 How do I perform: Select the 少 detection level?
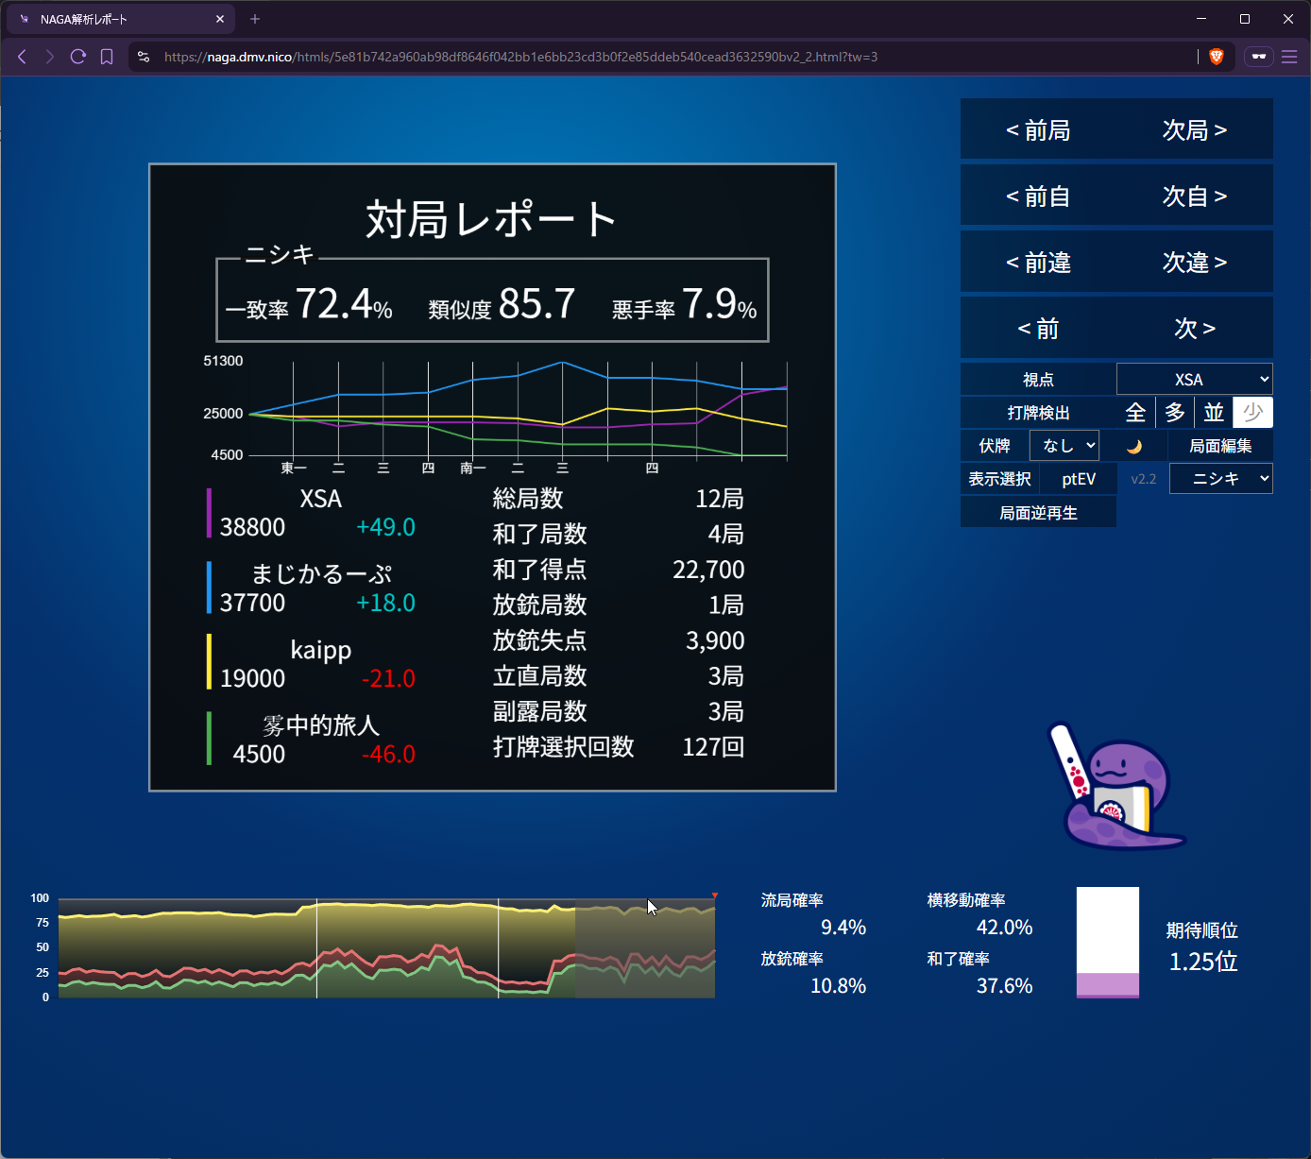click(x=1253, y=413)
